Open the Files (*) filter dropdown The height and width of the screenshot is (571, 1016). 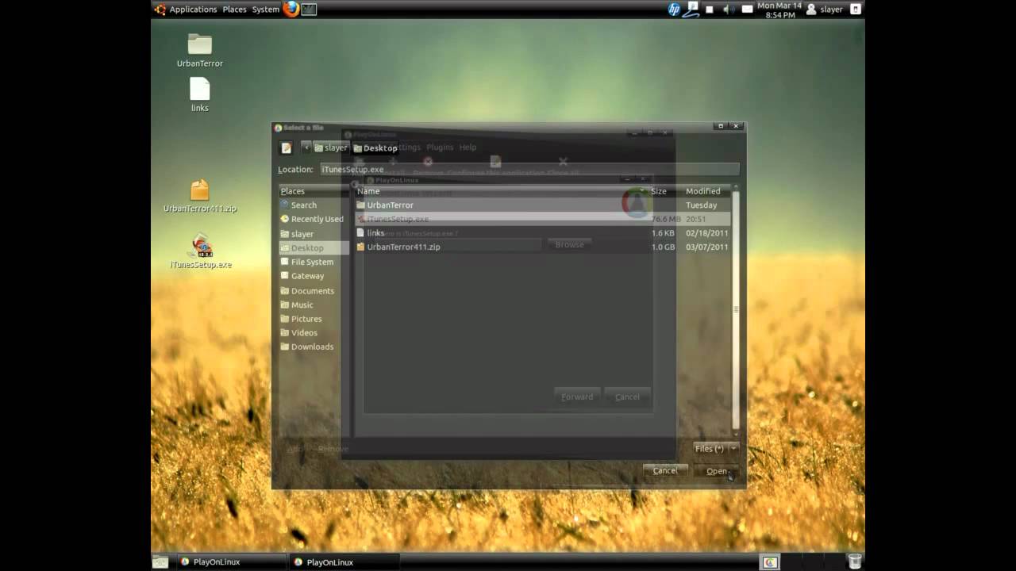(715, 449)
